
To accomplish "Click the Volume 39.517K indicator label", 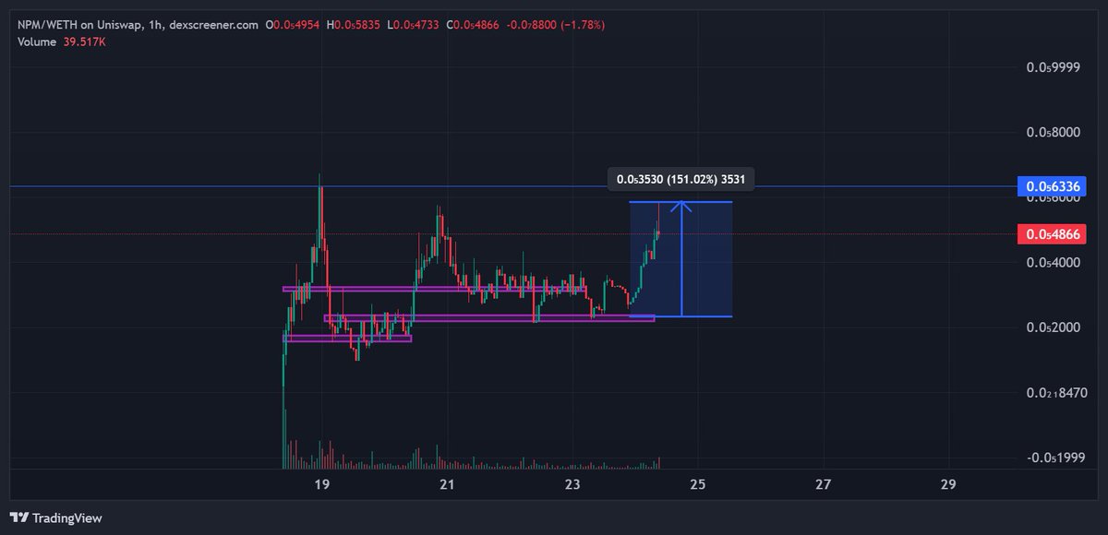I will coord(62,42).
